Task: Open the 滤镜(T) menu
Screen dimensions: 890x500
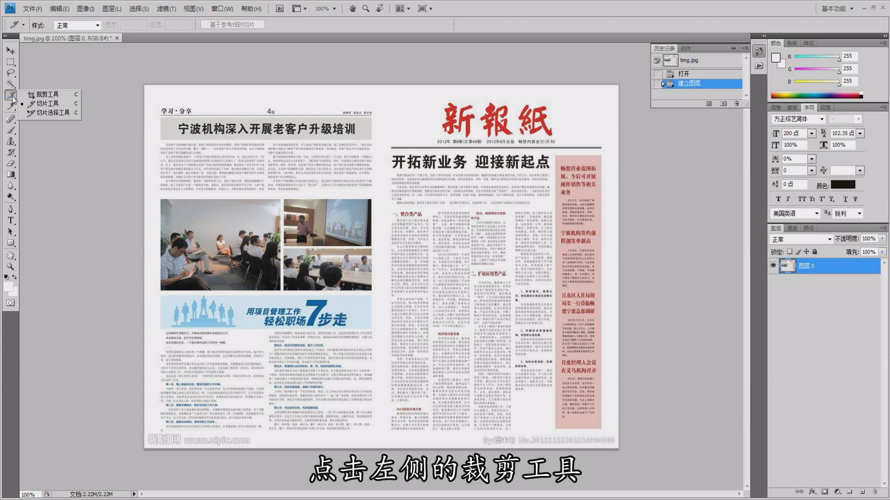Action: [166, 8]
